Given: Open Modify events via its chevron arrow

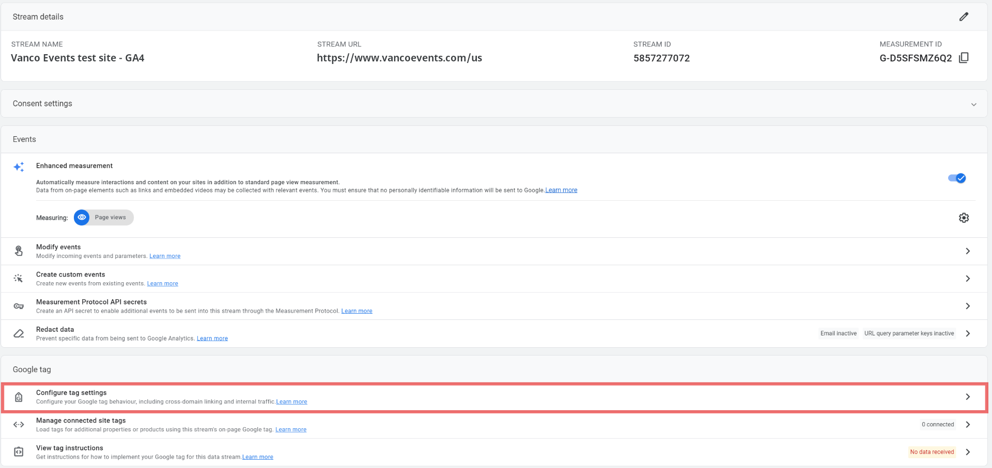Looking at the screenshot, I should pos(968,251).
